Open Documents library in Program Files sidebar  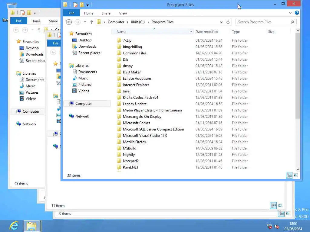(x=87, y=72)
